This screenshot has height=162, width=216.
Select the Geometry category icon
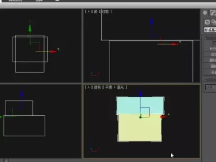(x=207, y=22)
